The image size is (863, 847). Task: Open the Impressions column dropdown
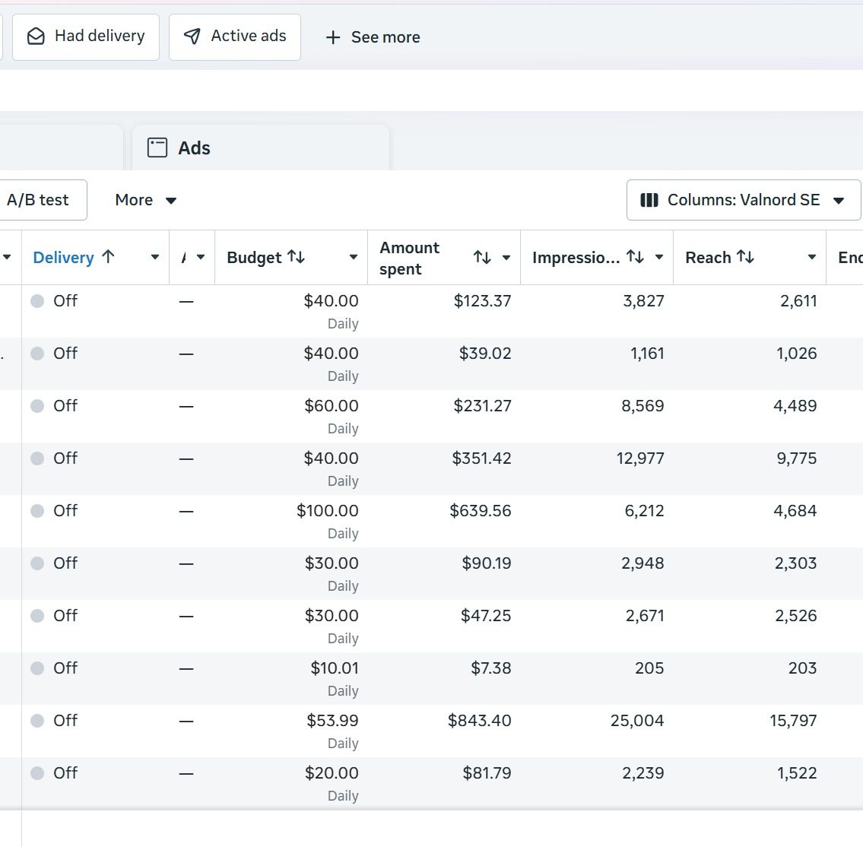coord(658,257)
